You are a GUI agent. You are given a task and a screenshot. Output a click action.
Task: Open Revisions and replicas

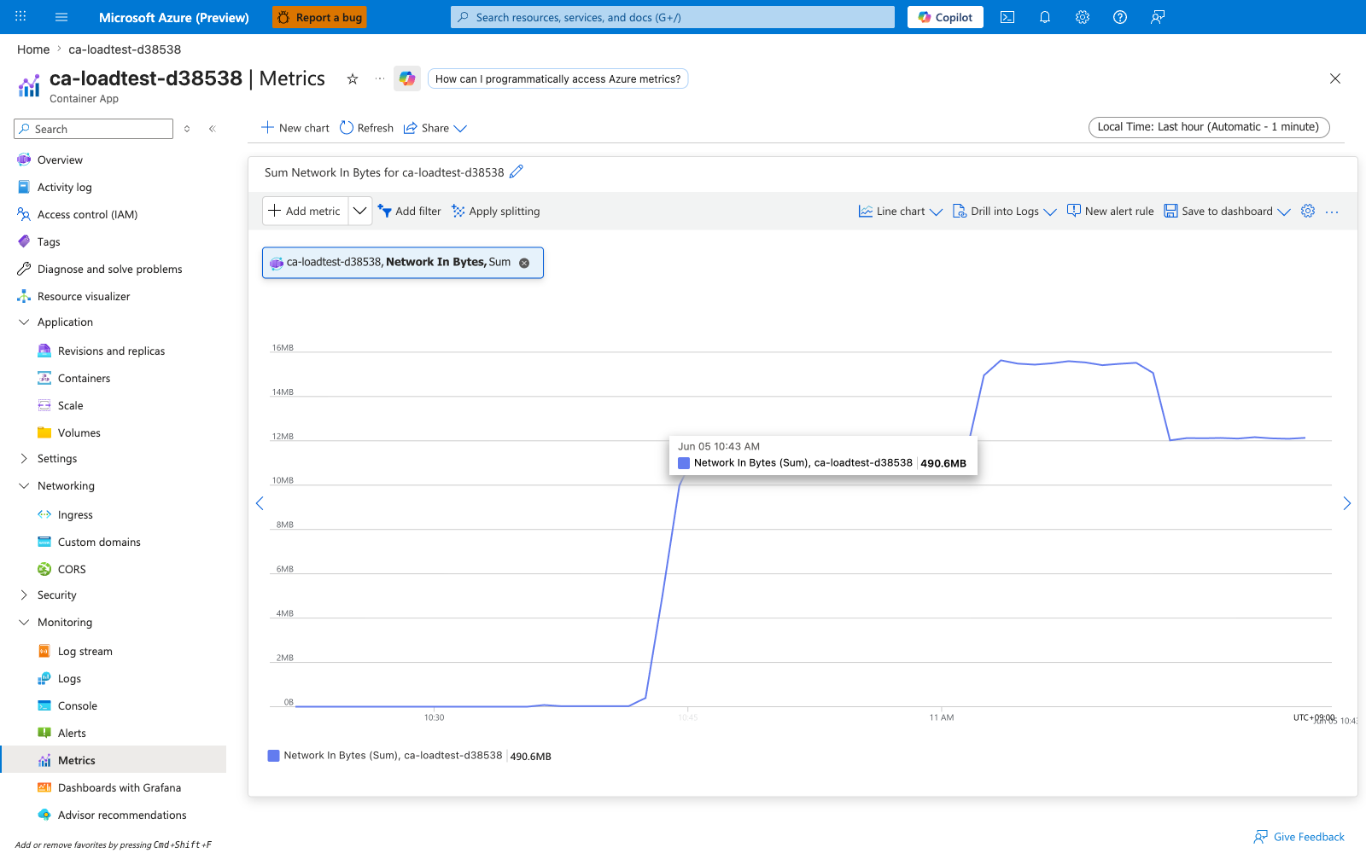coord(111,351)
